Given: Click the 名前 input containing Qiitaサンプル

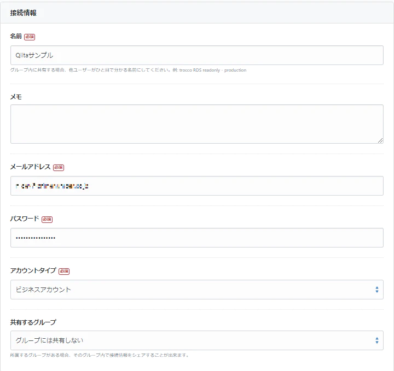Looking at the screenshot, I should [196, 55].
